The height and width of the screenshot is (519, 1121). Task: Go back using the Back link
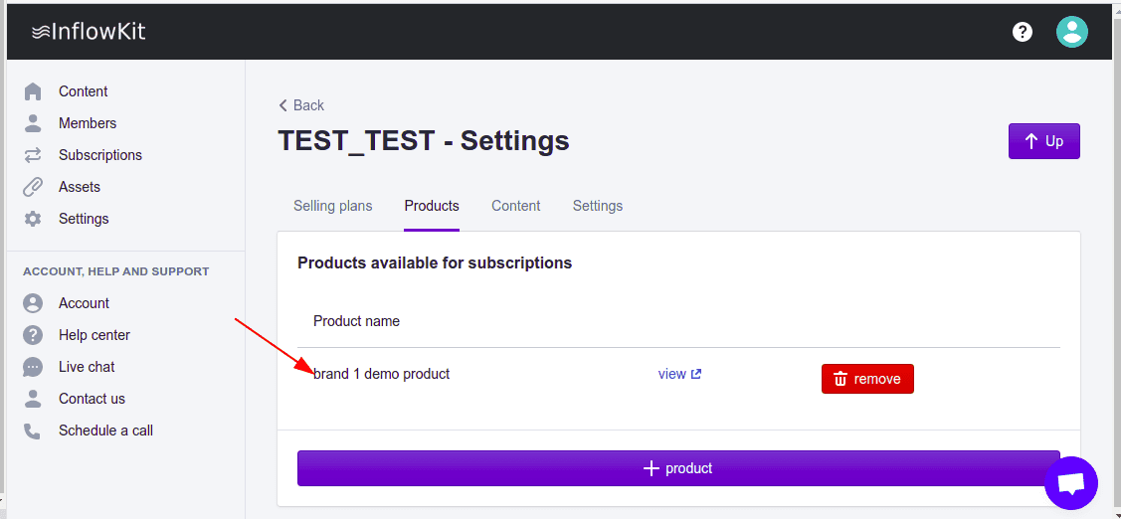click(x=301, y=105)
